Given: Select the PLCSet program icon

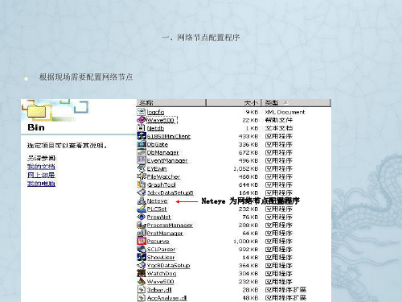Looking at the screenshot, I should tap(142, 209).
